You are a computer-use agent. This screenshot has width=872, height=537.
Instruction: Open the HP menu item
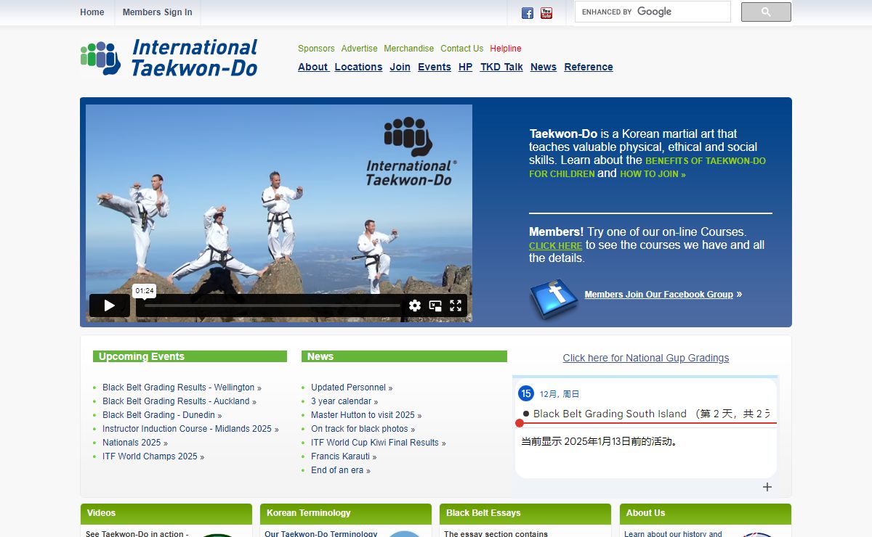(465, 67)
